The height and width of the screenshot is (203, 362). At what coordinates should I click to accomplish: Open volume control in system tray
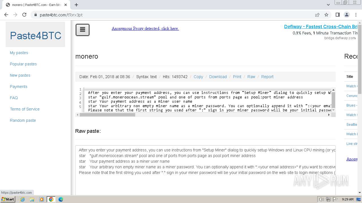(x=322, y=199)
